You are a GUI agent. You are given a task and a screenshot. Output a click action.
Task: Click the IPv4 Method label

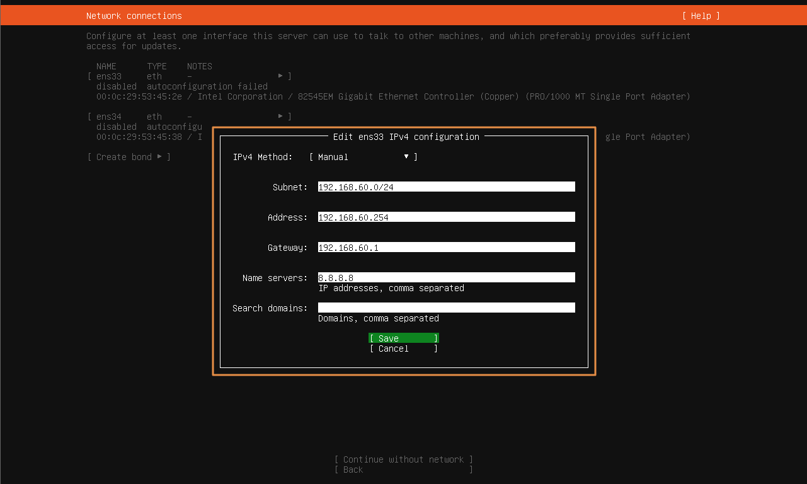pos(263,157)
